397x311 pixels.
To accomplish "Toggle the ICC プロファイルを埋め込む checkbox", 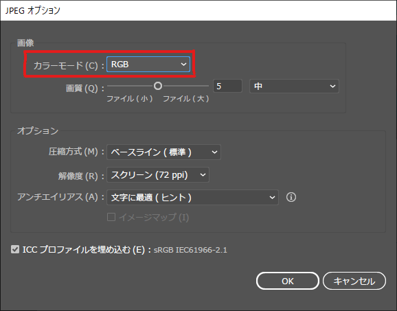I will pos(15,249).
